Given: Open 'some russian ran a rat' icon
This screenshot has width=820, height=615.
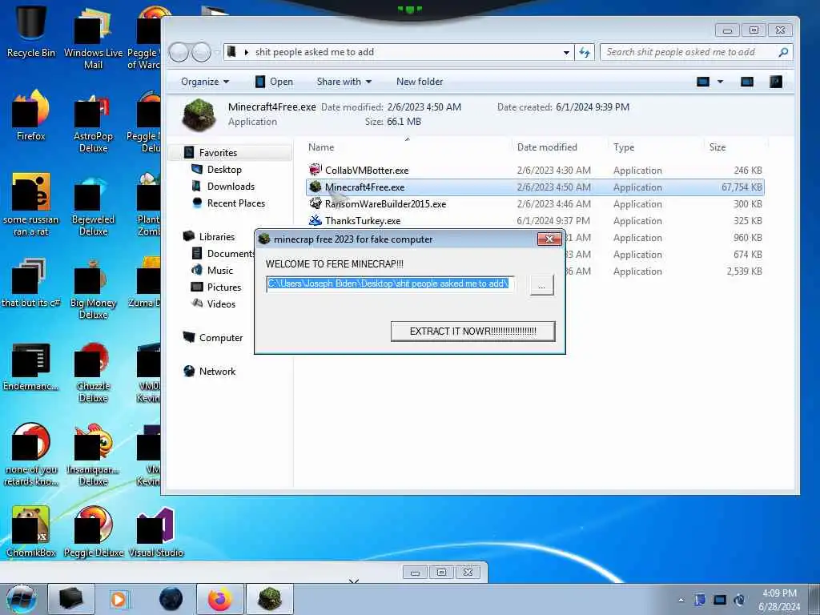Looking at the screenshot, I should tap(31, 205).
